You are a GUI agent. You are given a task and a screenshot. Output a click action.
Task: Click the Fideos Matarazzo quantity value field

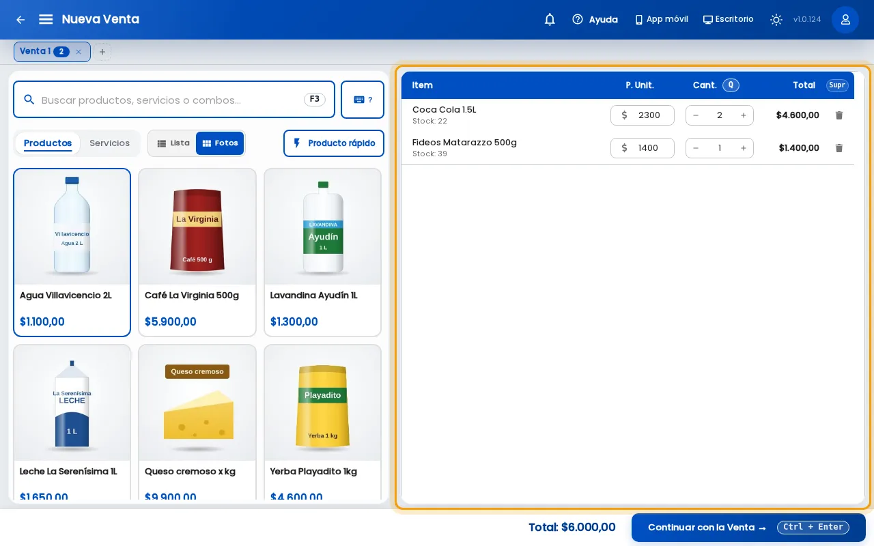(720, 148)
